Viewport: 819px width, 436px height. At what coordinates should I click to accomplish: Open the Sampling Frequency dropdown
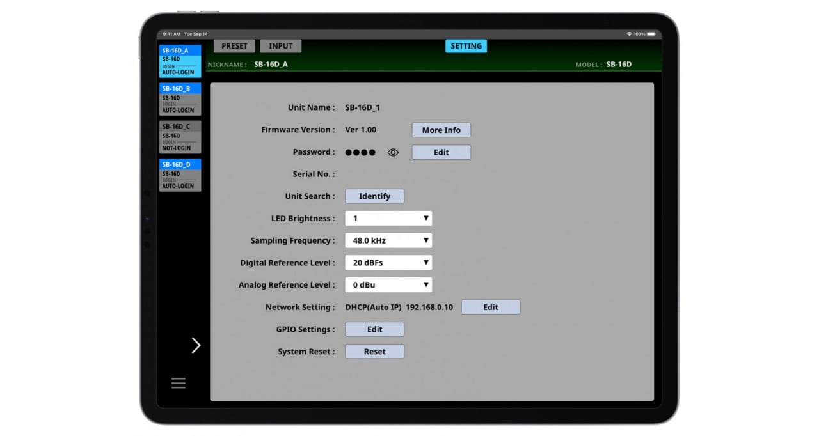click(388, 241)
